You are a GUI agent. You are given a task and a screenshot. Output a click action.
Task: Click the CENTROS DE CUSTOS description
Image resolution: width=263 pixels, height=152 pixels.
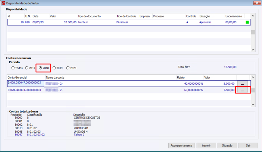pyautogui.click(x=87, y=118)
